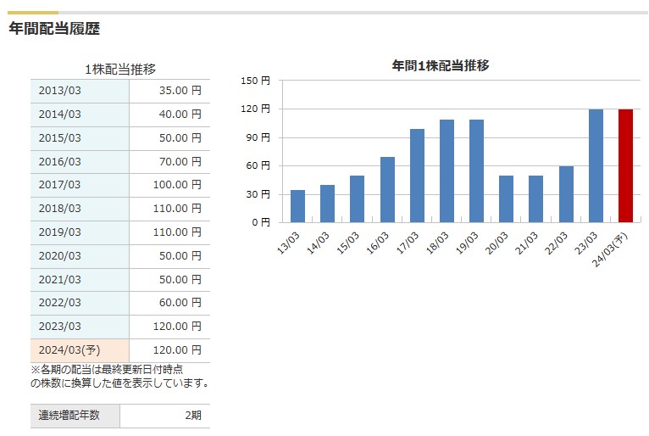
Task: Select the 2021/03 row label
Action: (x=59, y=280)
